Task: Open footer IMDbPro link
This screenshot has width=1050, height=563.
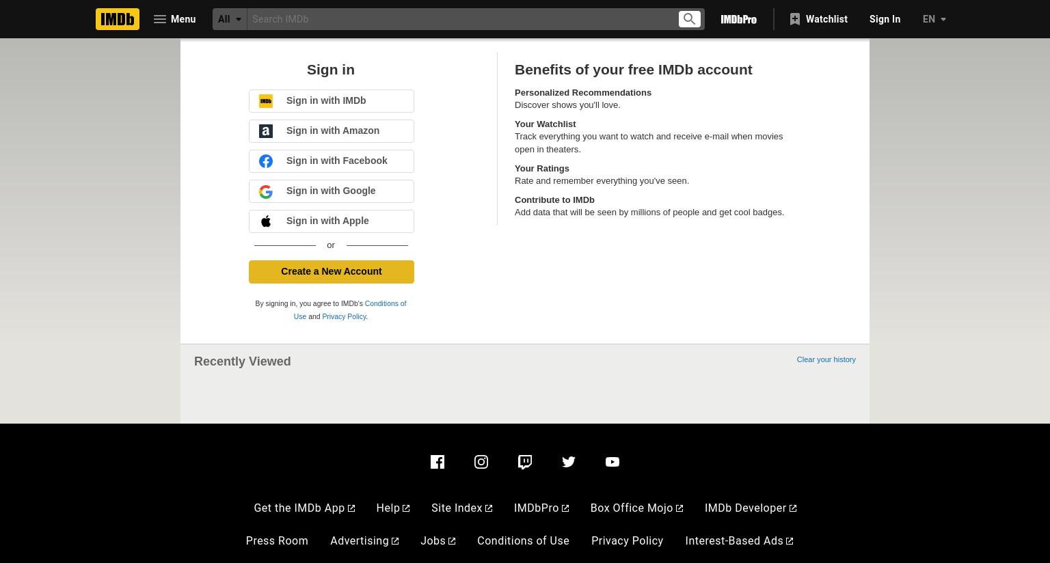Action: pos(541,508)
